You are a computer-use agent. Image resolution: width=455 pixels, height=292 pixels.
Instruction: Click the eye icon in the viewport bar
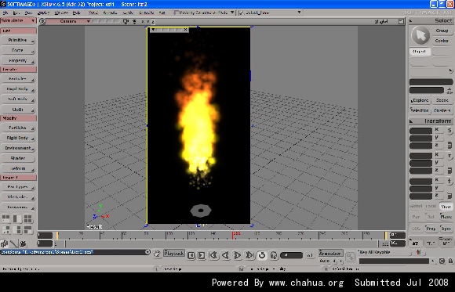click(134, 21)
